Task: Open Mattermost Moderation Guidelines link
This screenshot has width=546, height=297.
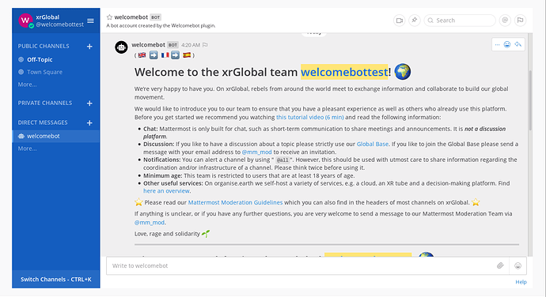Action: (x=235, y=202)
